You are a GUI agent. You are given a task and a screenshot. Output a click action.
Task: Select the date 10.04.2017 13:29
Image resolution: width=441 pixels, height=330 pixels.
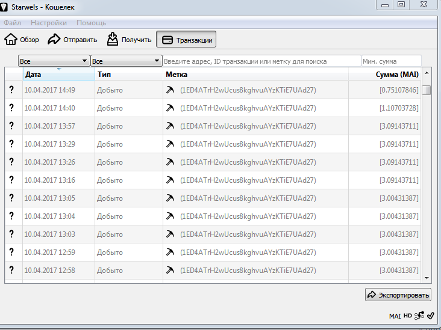coord(49,144)
